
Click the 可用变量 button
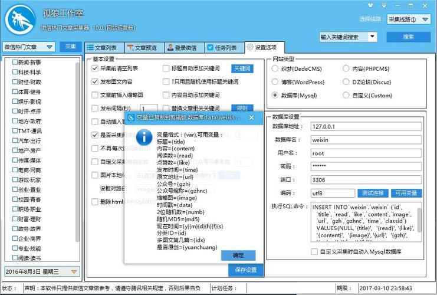click(406, 193)
